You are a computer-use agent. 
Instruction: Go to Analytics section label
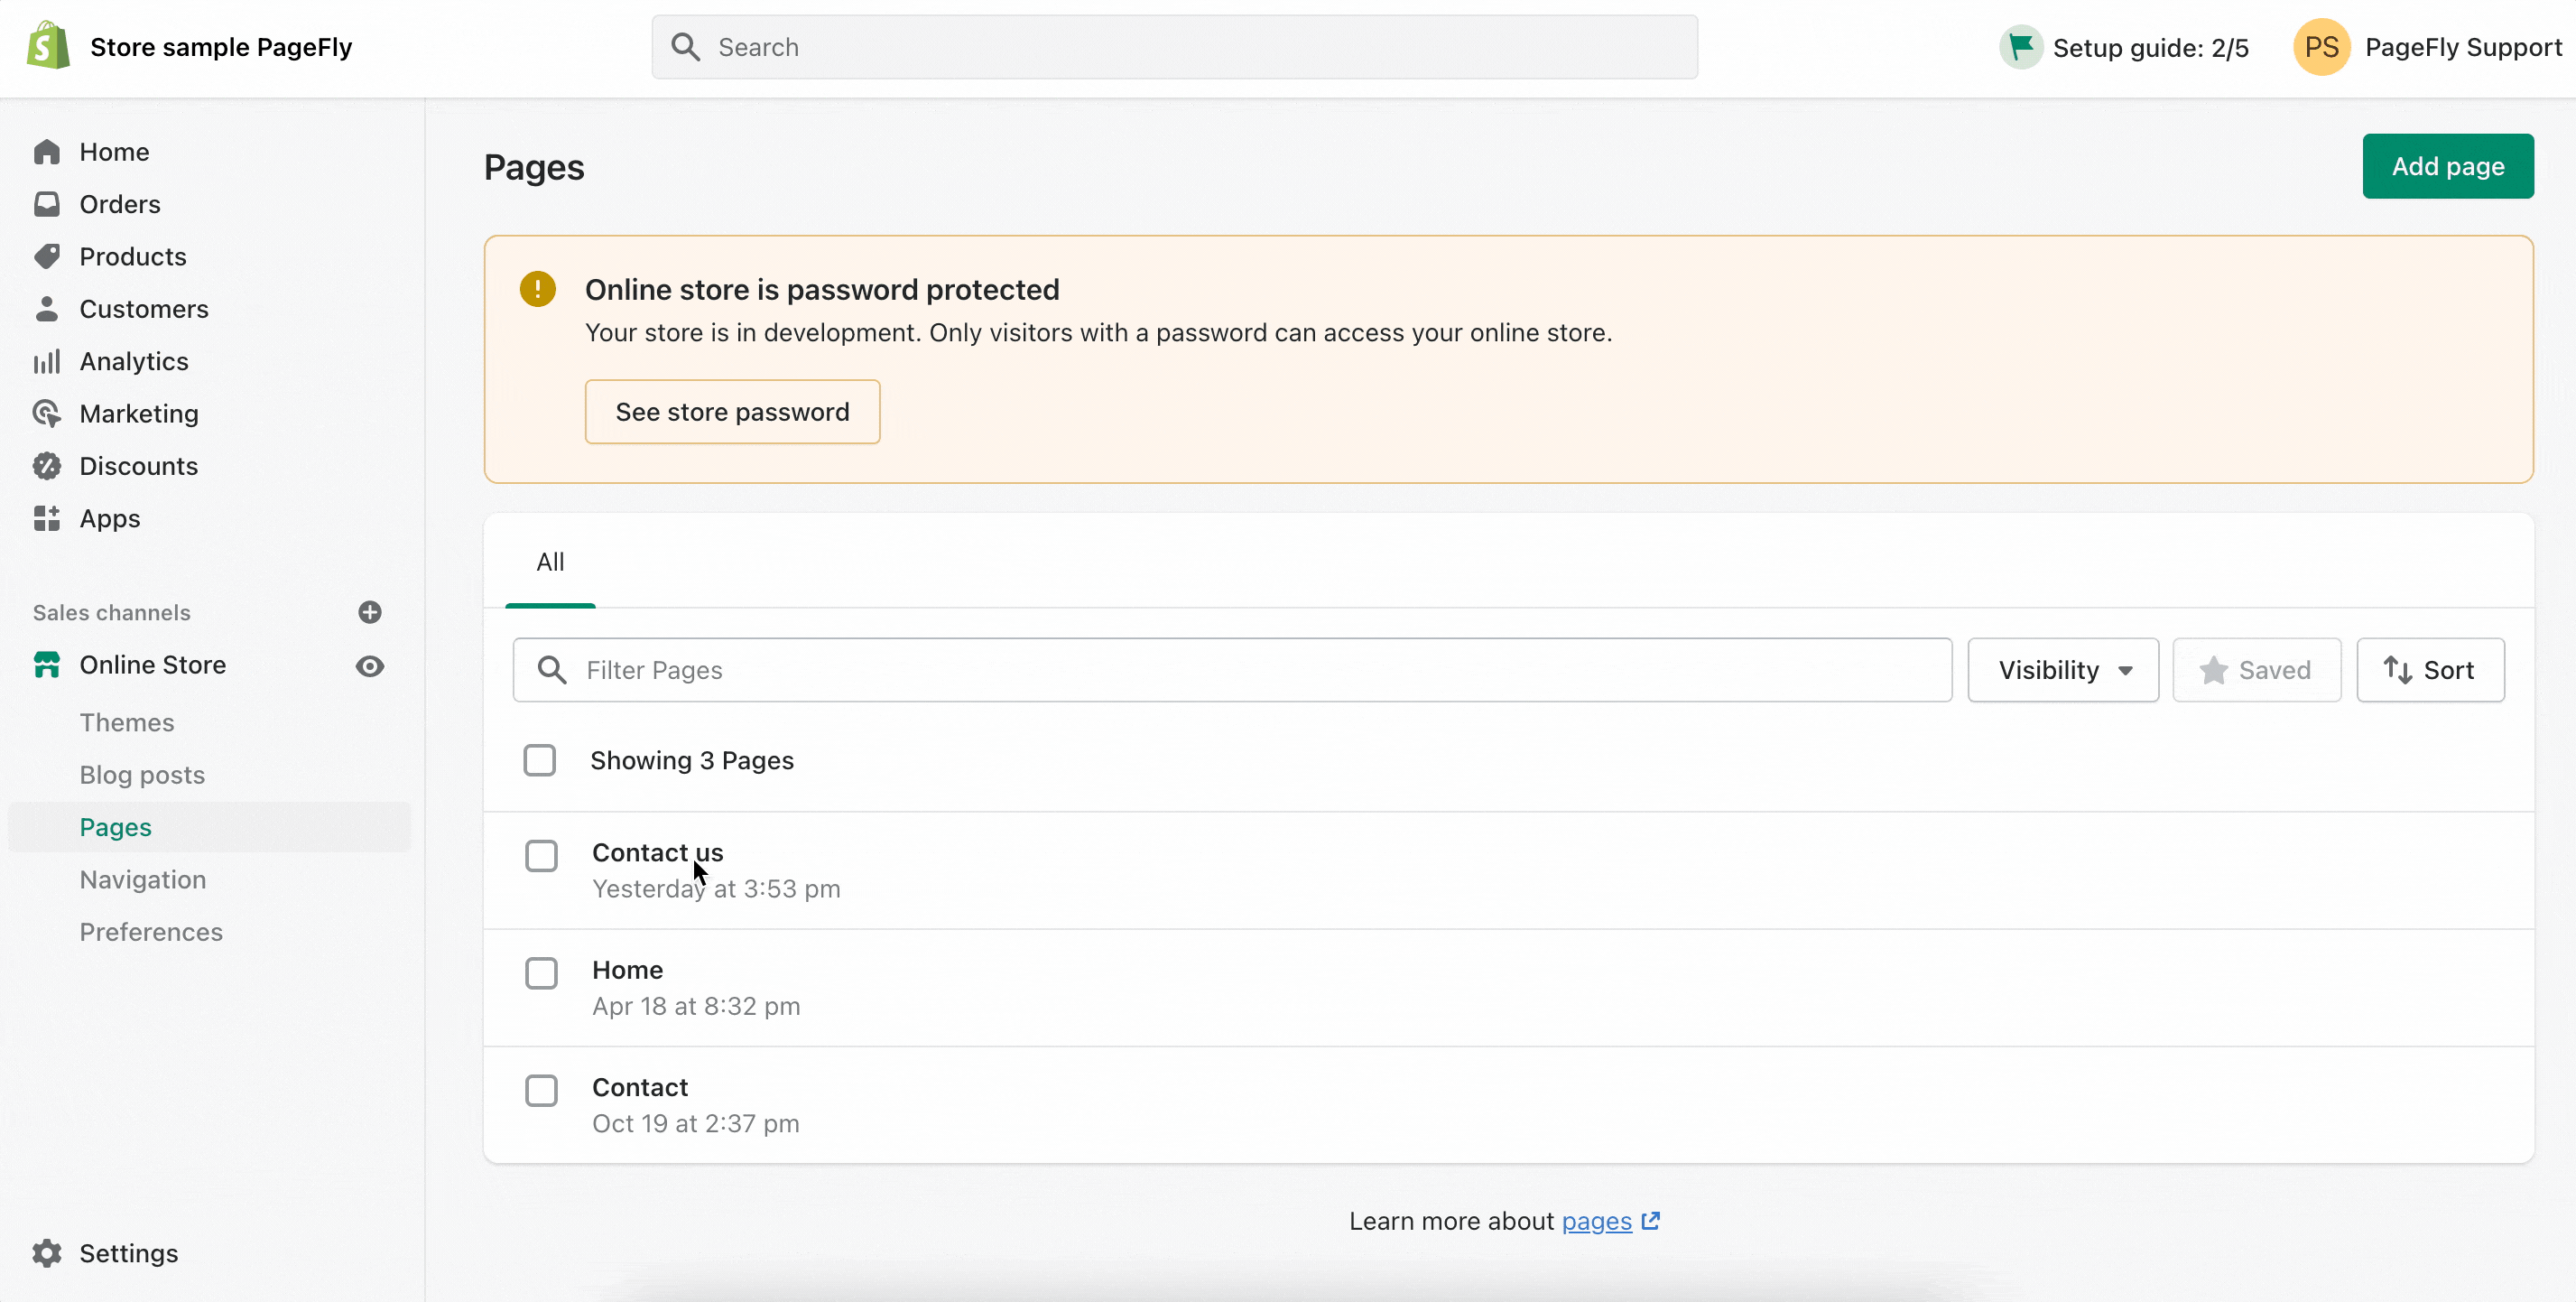pyautogui.click(x=134, y=361)
